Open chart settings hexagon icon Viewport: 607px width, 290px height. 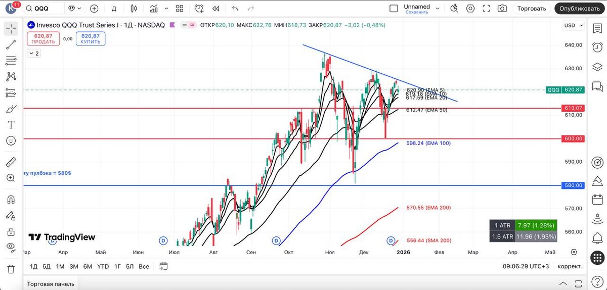(x=470, y=9)
